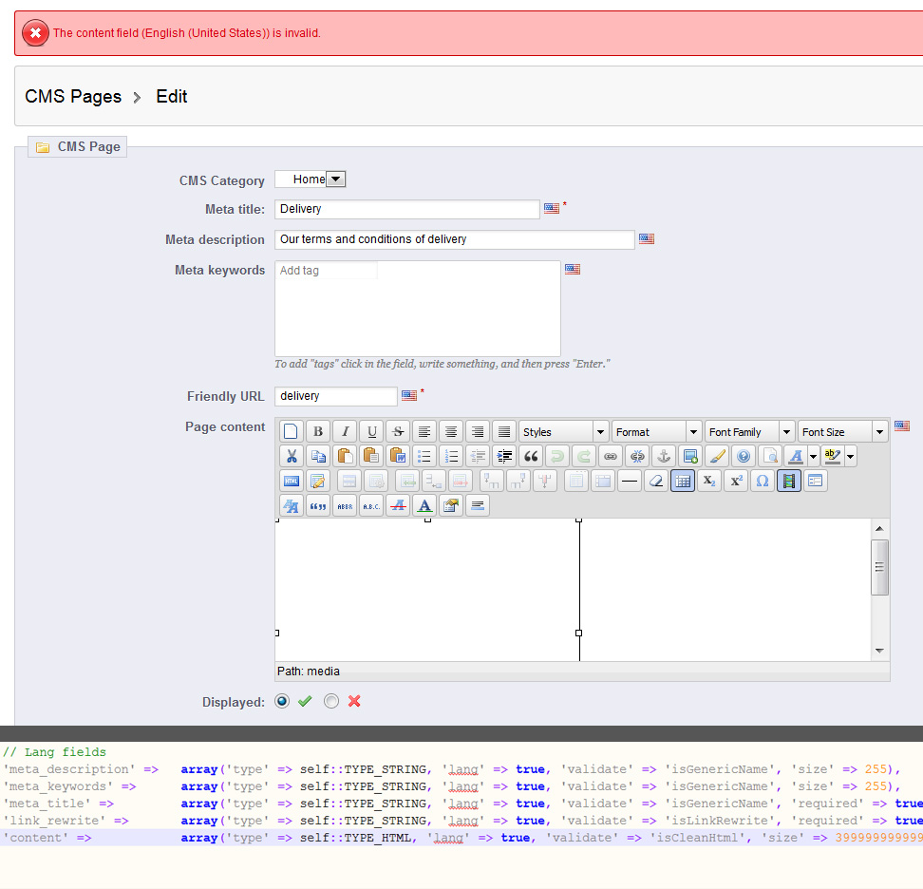
Task: Open language flag next to Meta description
Action: point(647,238)
